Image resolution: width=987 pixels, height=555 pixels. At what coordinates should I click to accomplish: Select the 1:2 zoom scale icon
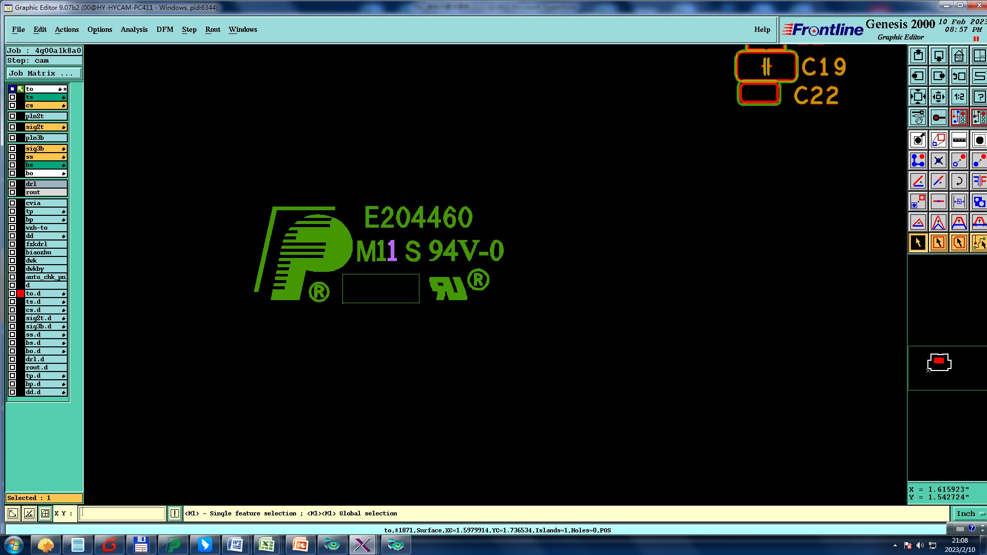(x=959, y=97)
